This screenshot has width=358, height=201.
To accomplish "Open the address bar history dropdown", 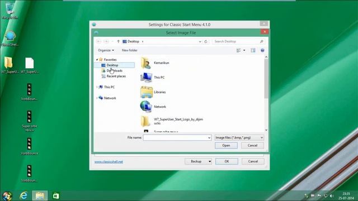I will (200, 41).
